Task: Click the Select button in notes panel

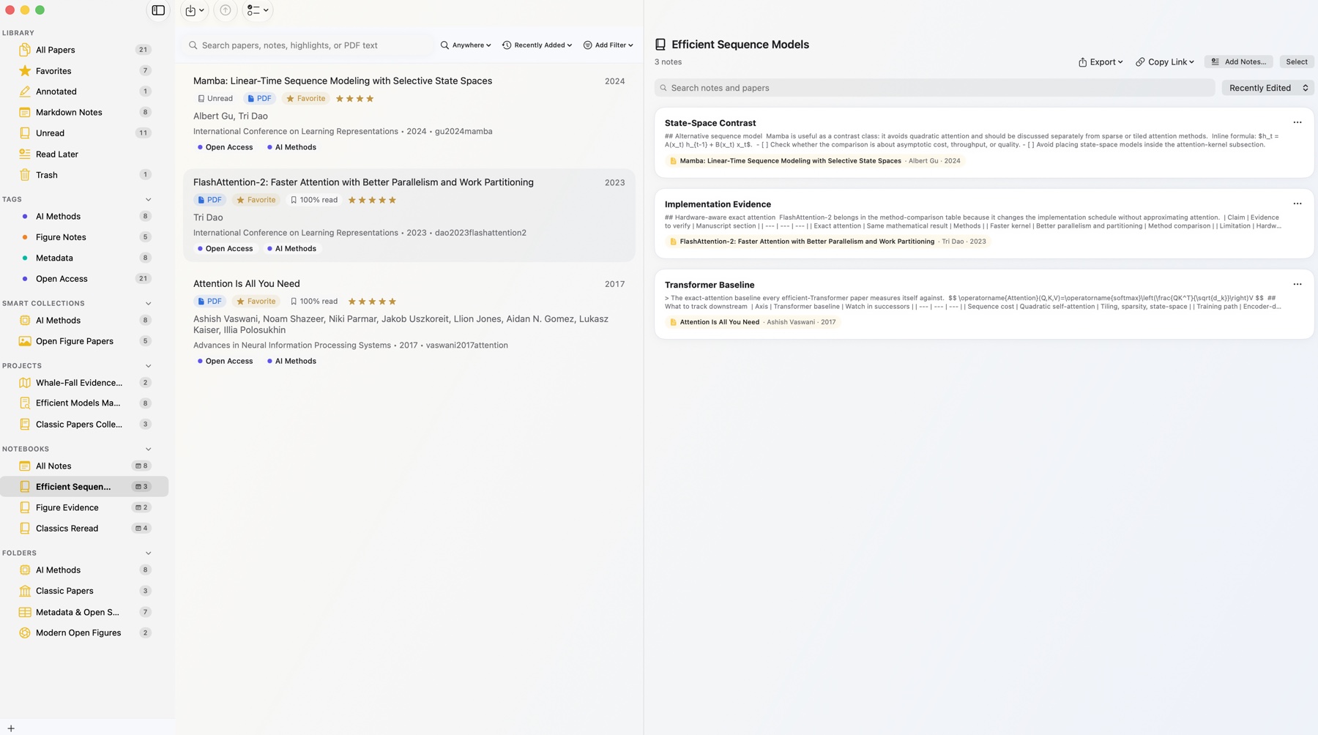Action: click(x=1296, y=62)
